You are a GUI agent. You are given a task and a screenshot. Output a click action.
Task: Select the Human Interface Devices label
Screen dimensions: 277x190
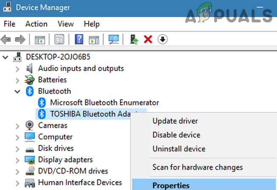[x=80, y=182]
